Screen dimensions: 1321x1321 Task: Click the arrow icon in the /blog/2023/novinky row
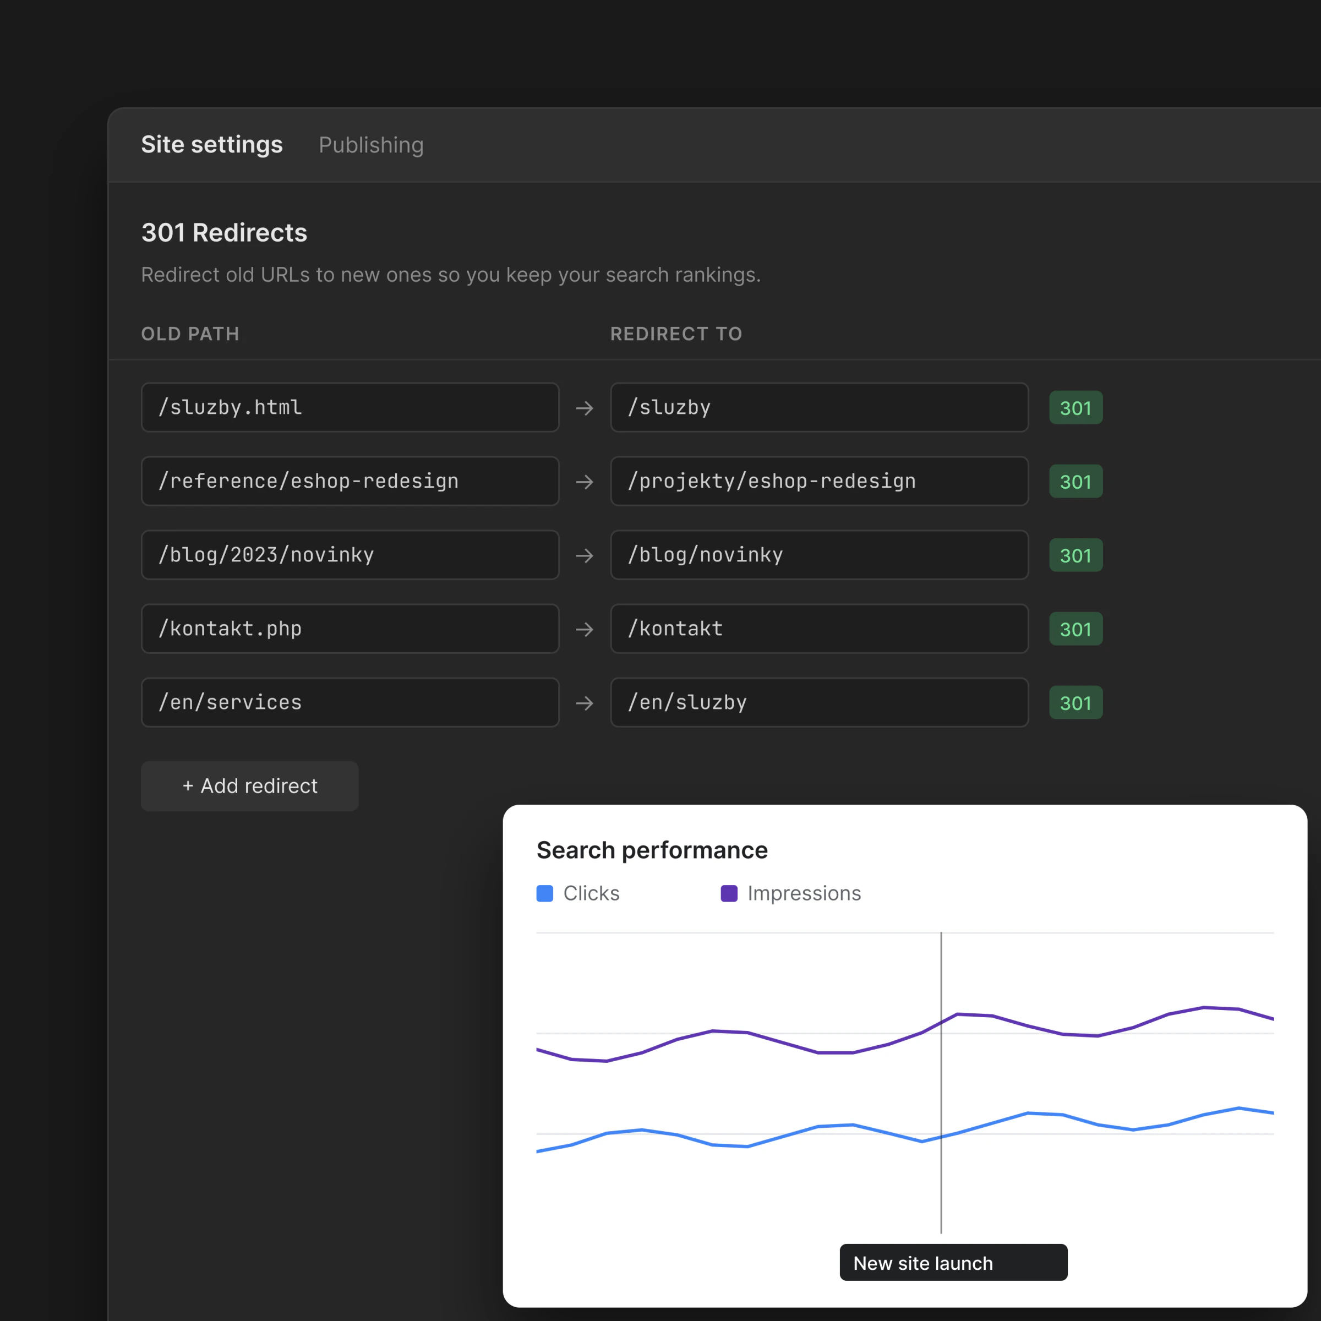[585, 556]
